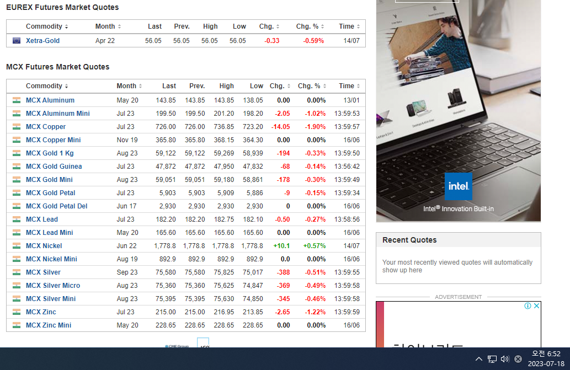Click MCX Silver last price 75,580
This screenshot has width=570, height=370.
pos(166,272)
